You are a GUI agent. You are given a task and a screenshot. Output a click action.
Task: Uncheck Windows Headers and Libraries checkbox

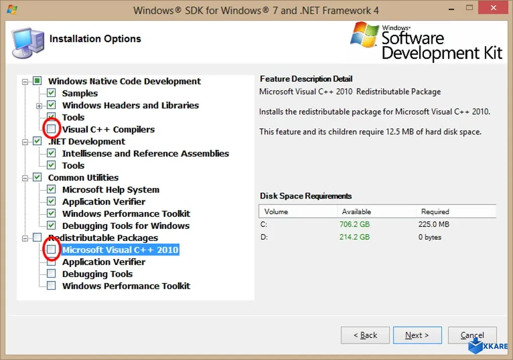51,105
